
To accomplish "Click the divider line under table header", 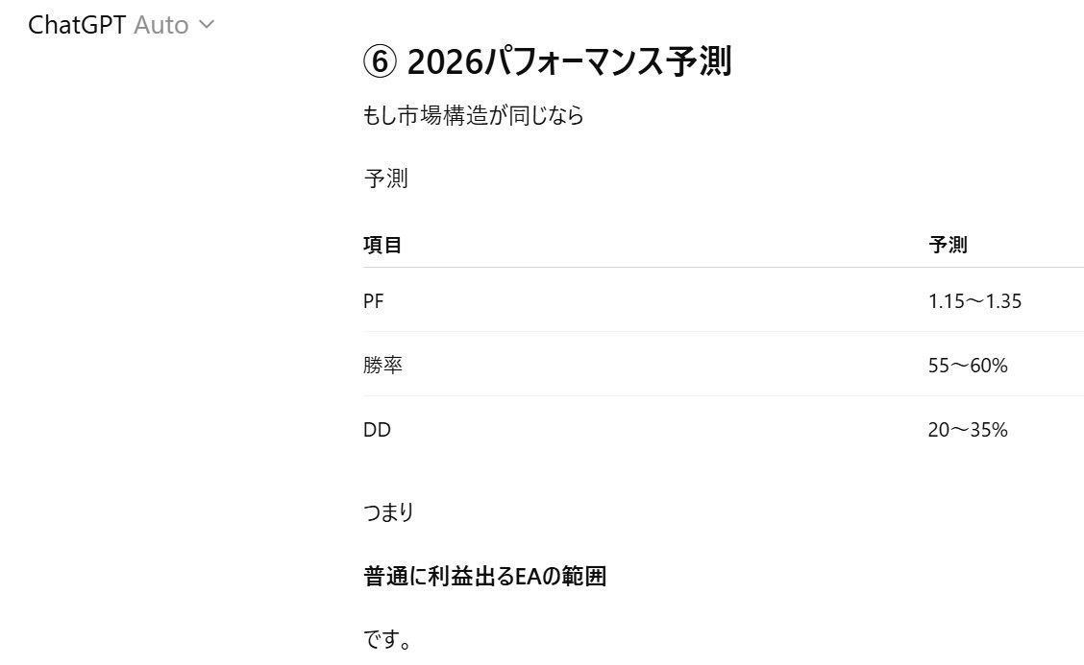I will [723, 268].
